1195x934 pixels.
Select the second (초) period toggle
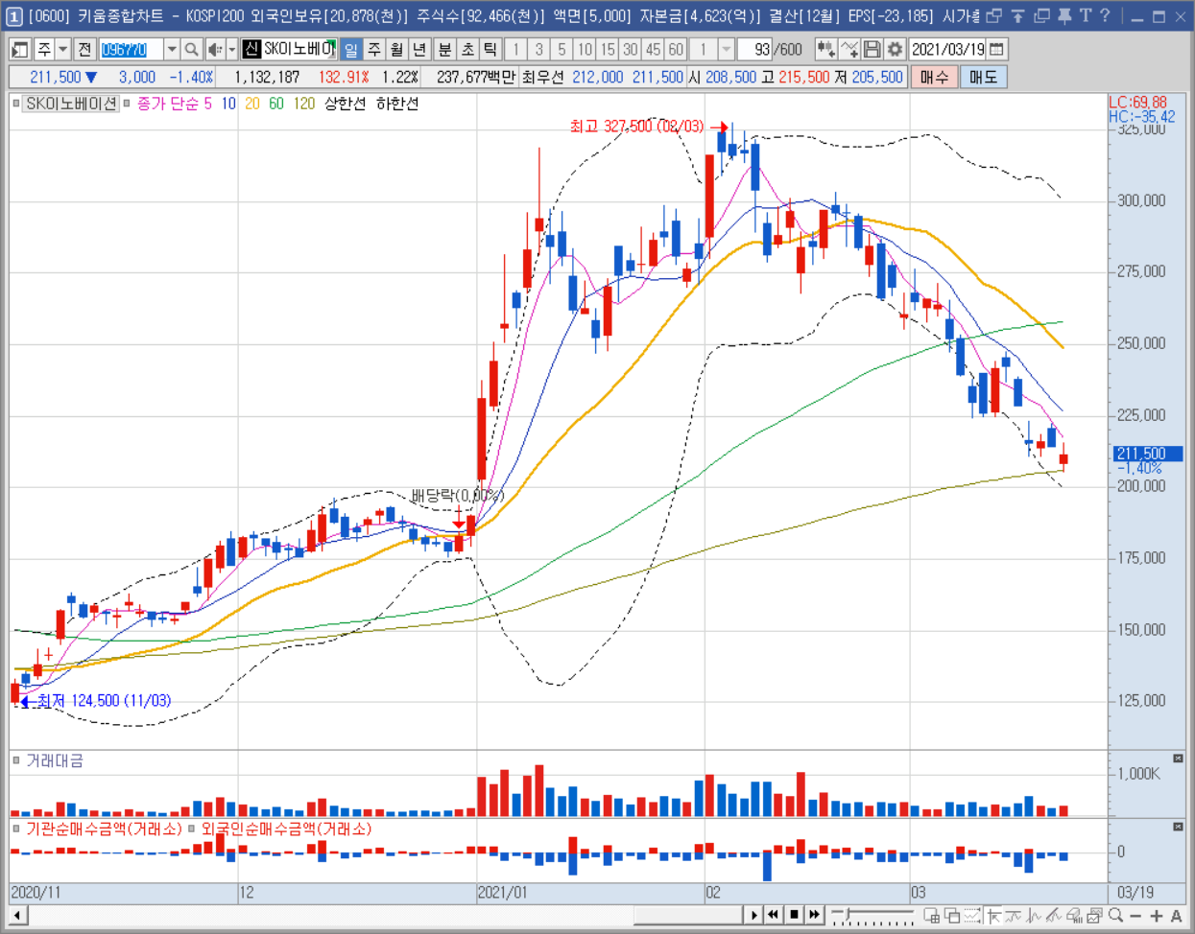467,49
